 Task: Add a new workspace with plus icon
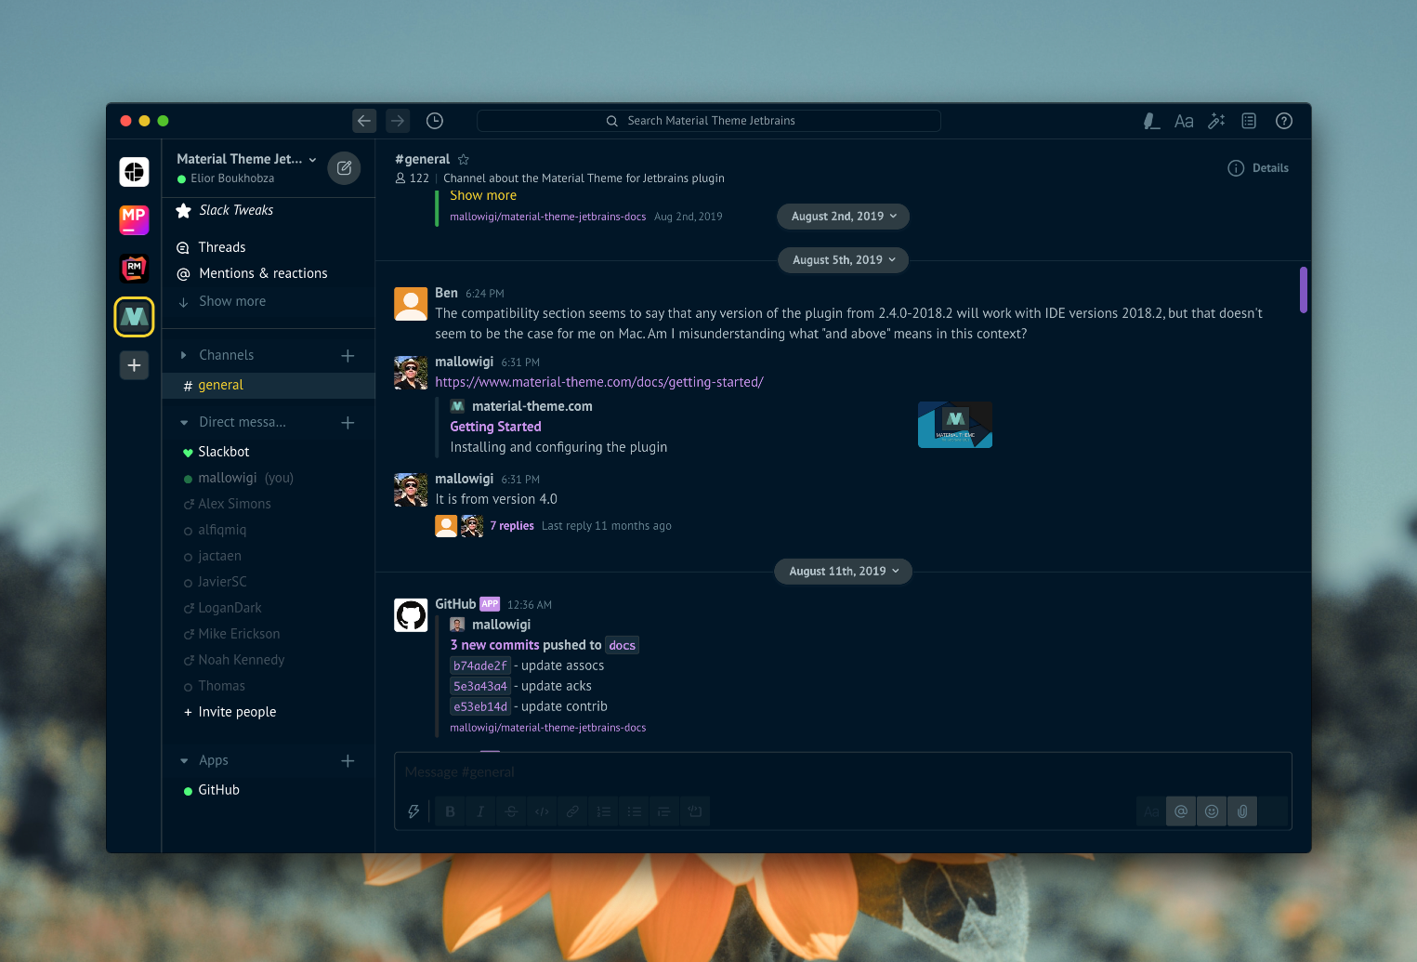click(134, 365)
